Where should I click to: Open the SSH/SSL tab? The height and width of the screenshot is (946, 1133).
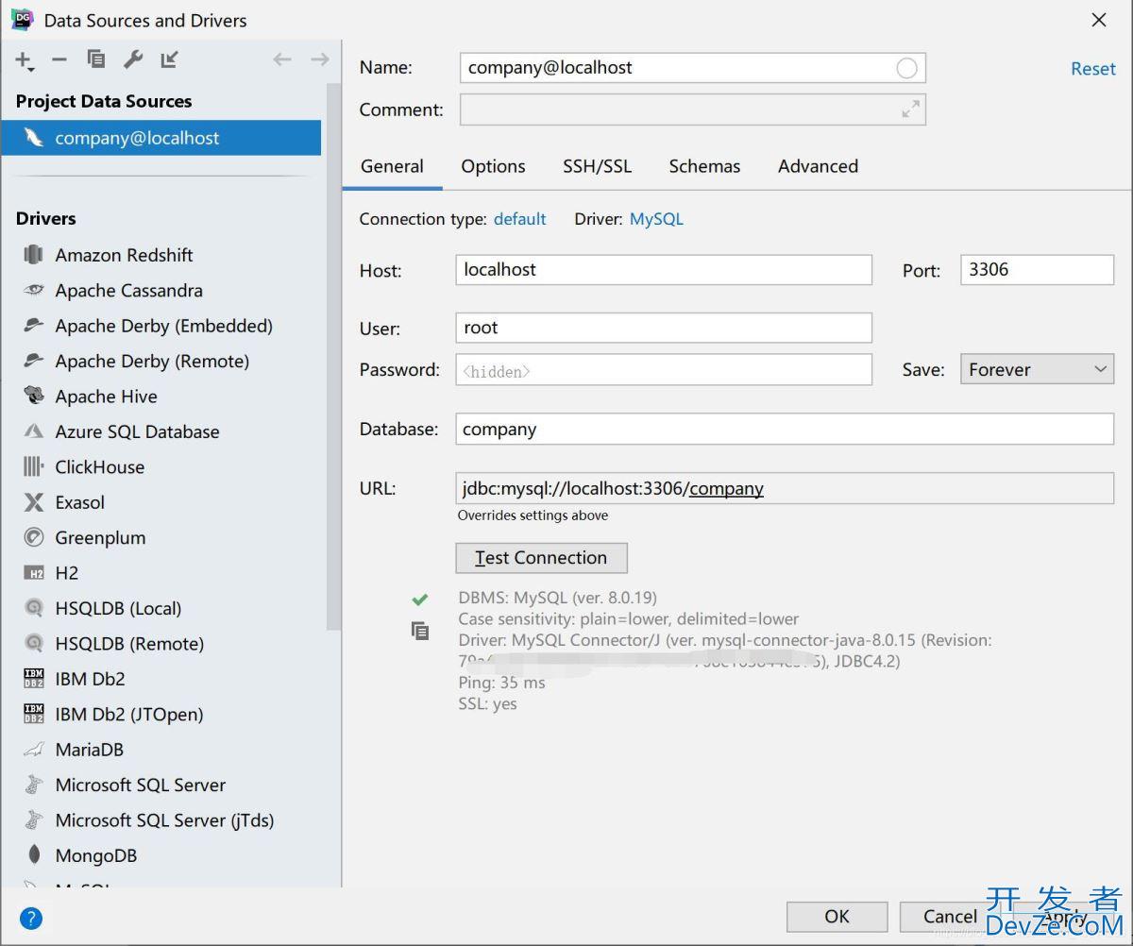[x=598, y=166]
